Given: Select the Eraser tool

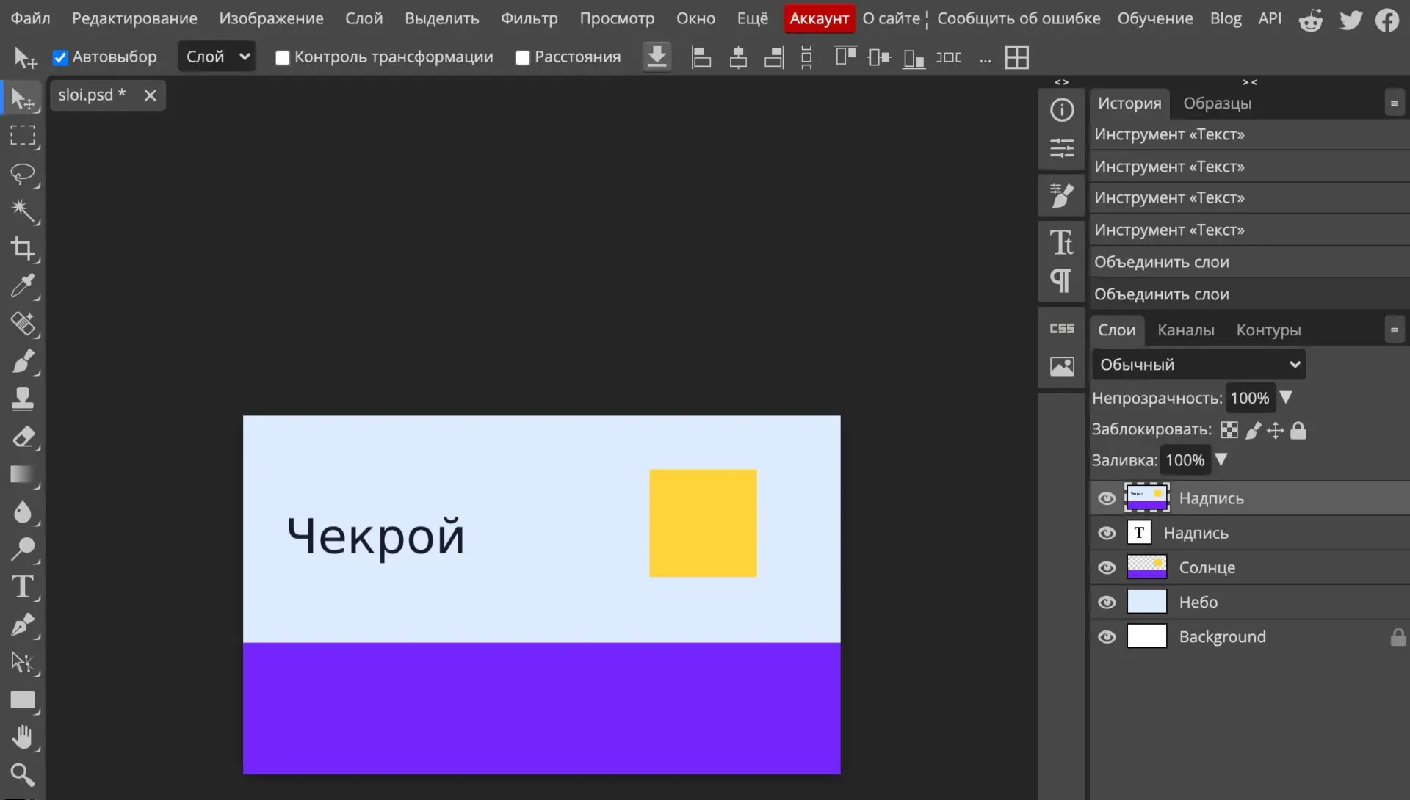Looking at the screenshot, I should 22,437.
